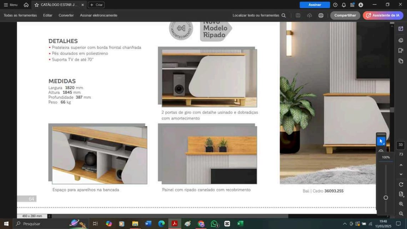Open the main Menu
Image resolution: width=407 pixels, height=229 pixels.
(x=11, y=5)
